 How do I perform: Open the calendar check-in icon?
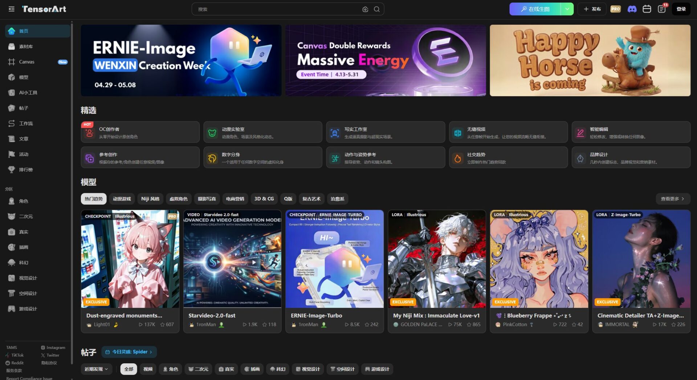[x=647, y=9]
